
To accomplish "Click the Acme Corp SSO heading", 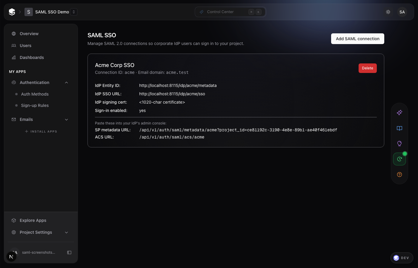I will [x=115, y=65].
